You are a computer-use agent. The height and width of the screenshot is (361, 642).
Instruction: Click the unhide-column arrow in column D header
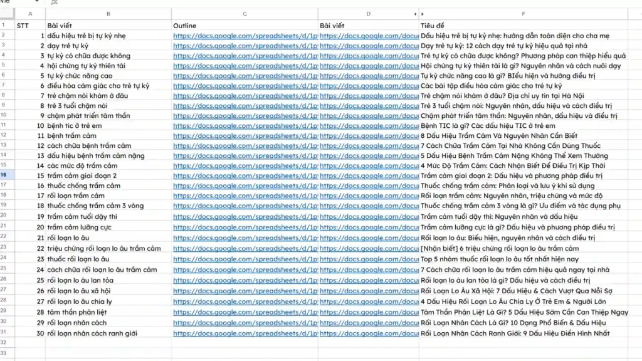tap(415, 14)
